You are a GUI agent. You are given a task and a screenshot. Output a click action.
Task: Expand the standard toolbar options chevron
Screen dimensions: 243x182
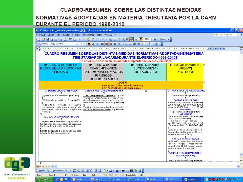coord(171,39)
